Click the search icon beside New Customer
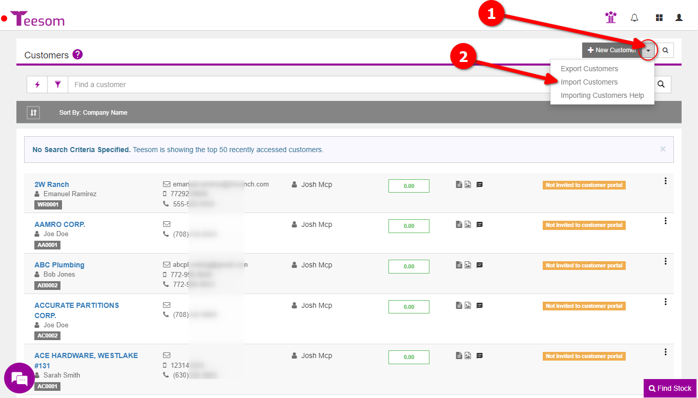Viewport: 698px width, 398px height. (x=665, y=50)
